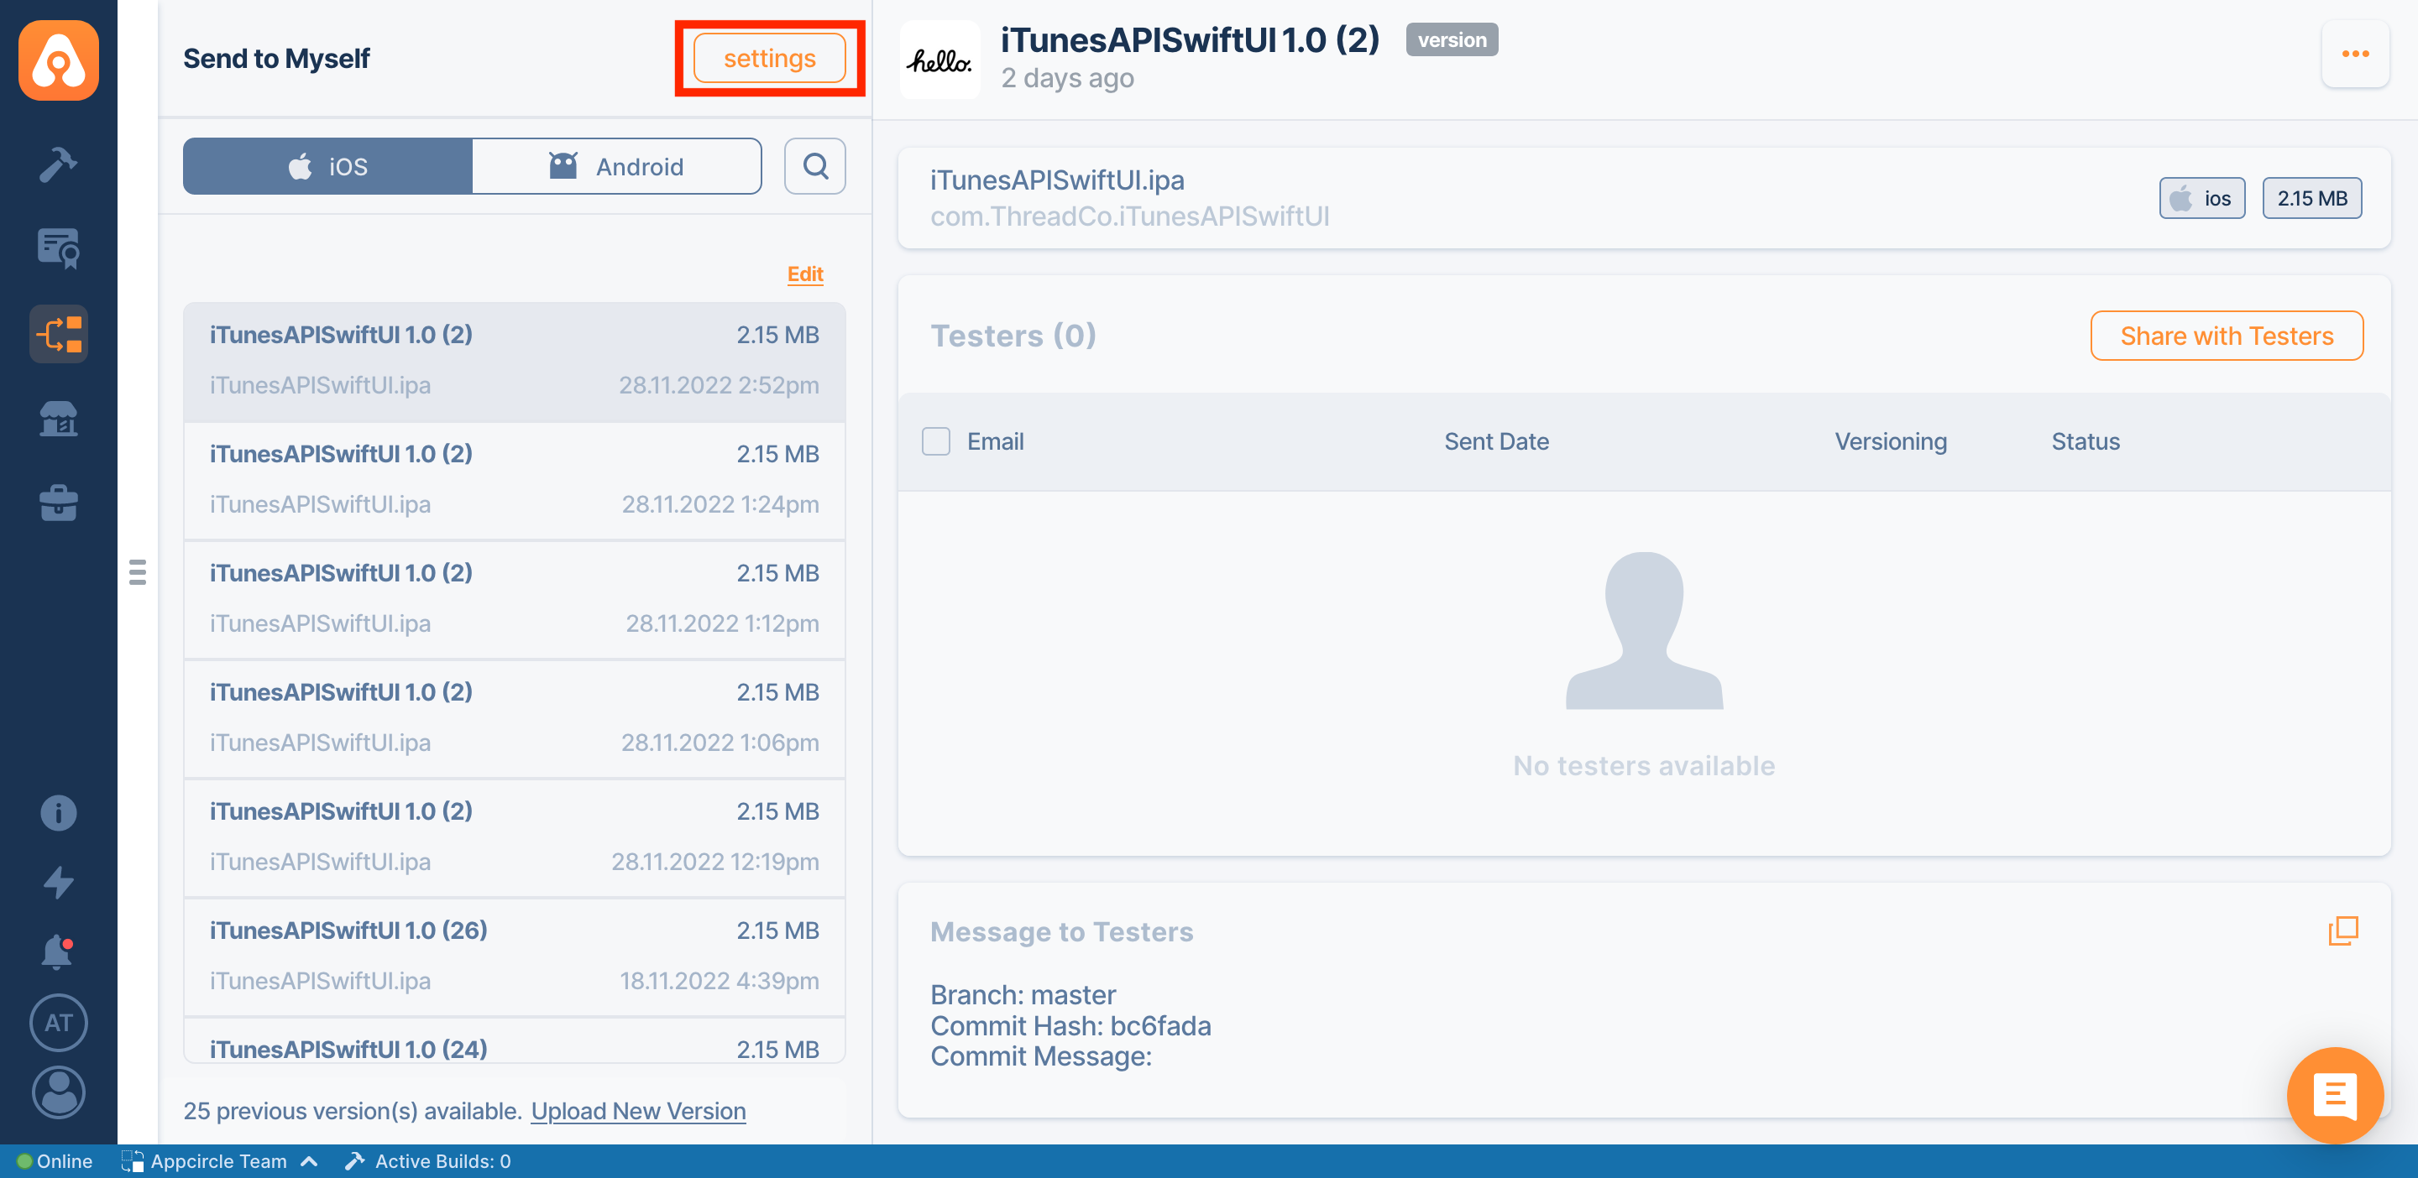The height and width of the screenshot is (1178, 2418).
Task: Select version uploaded 28.11.2022 12:19pm
Action: click(515, 837)
